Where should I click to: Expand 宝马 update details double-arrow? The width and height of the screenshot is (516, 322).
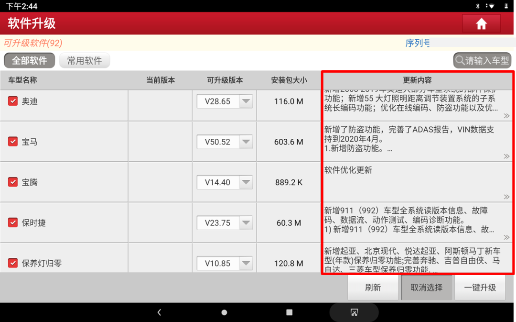(x=506, y=156)
